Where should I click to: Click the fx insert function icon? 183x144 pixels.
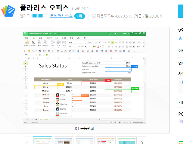[47, 55]
